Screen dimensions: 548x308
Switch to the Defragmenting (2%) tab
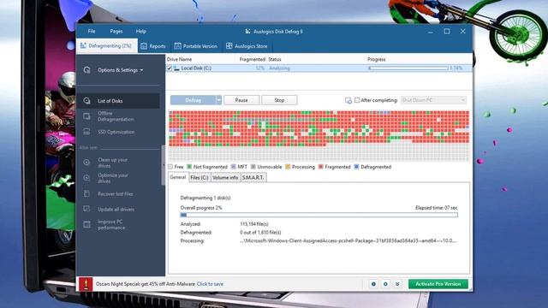point(106,45)
